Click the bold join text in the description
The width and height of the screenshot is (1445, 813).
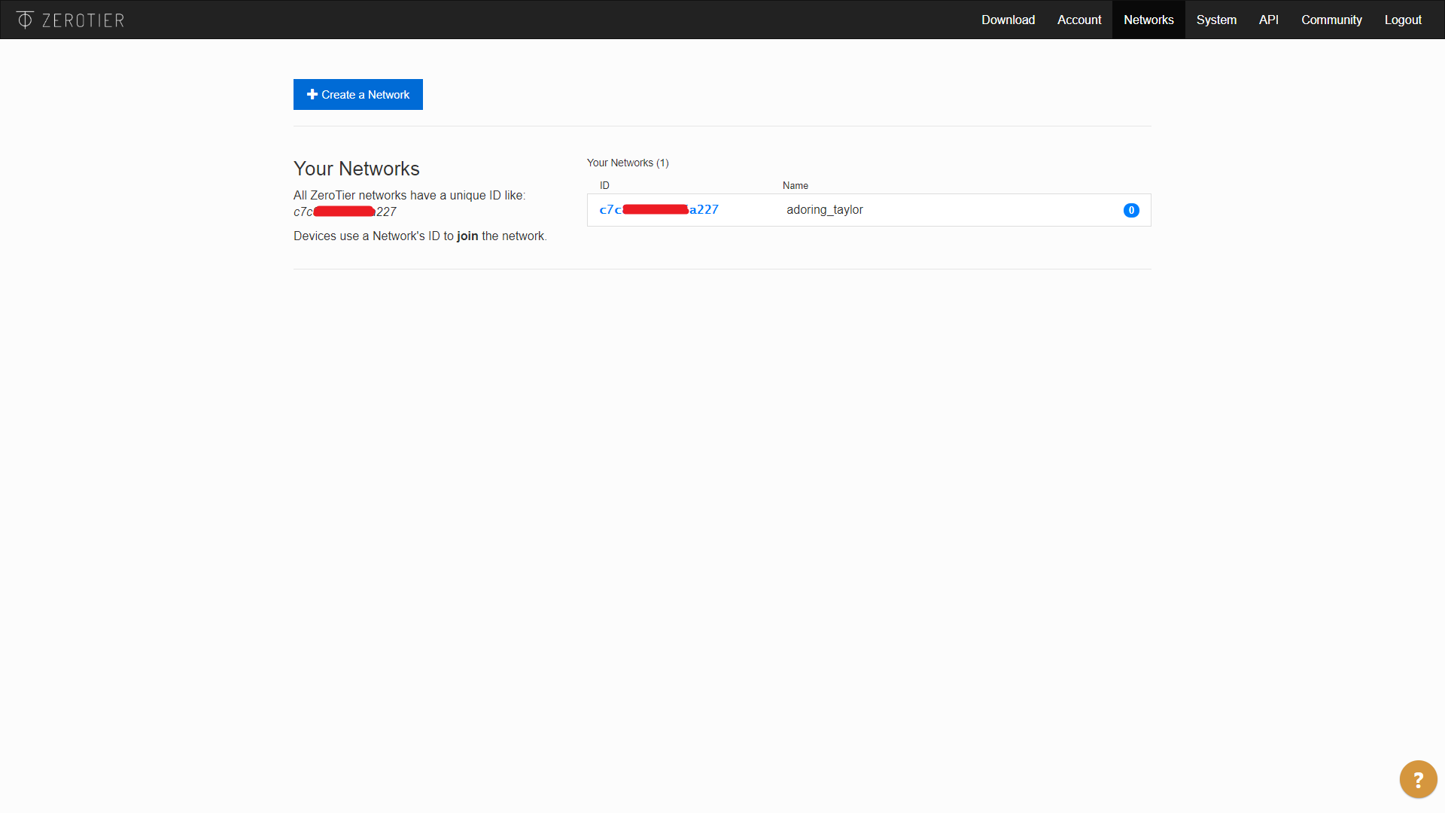467,236
